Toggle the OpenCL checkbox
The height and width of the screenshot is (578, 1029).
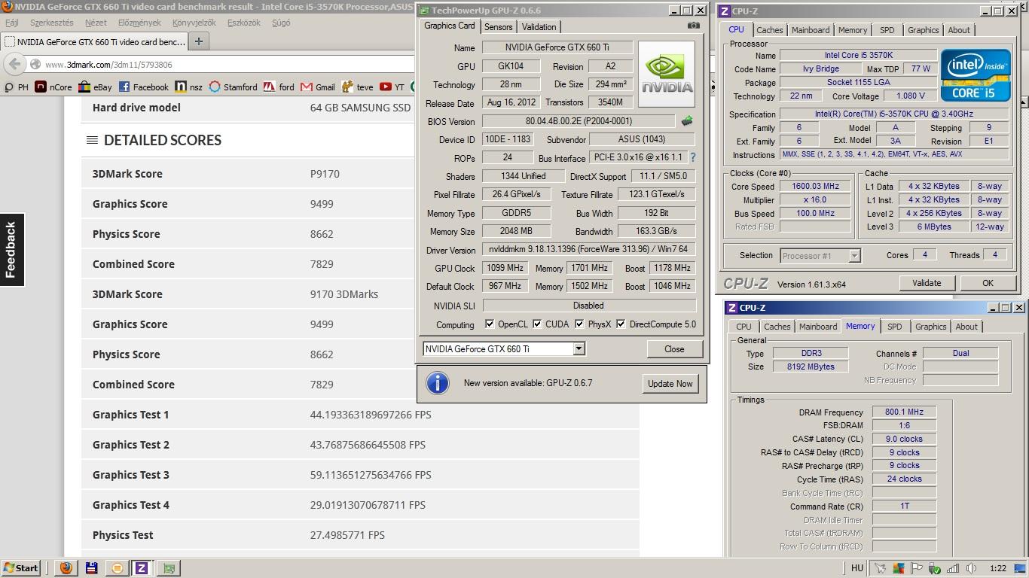click(490, 324)
